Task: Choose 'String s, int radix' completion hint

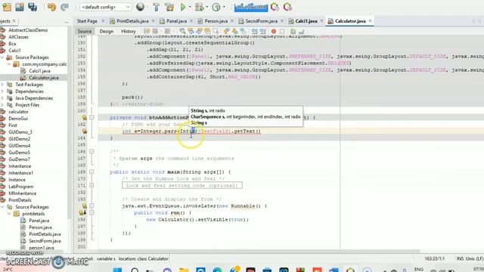Action: pos(208,110)
